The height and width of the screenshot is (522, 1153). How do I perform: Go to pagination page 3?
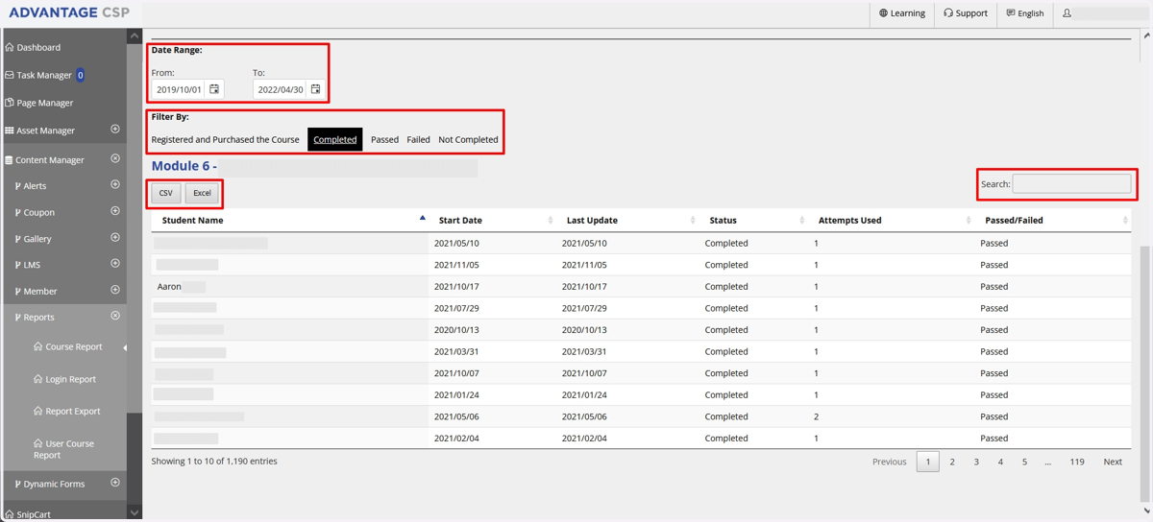click(976, 462)
